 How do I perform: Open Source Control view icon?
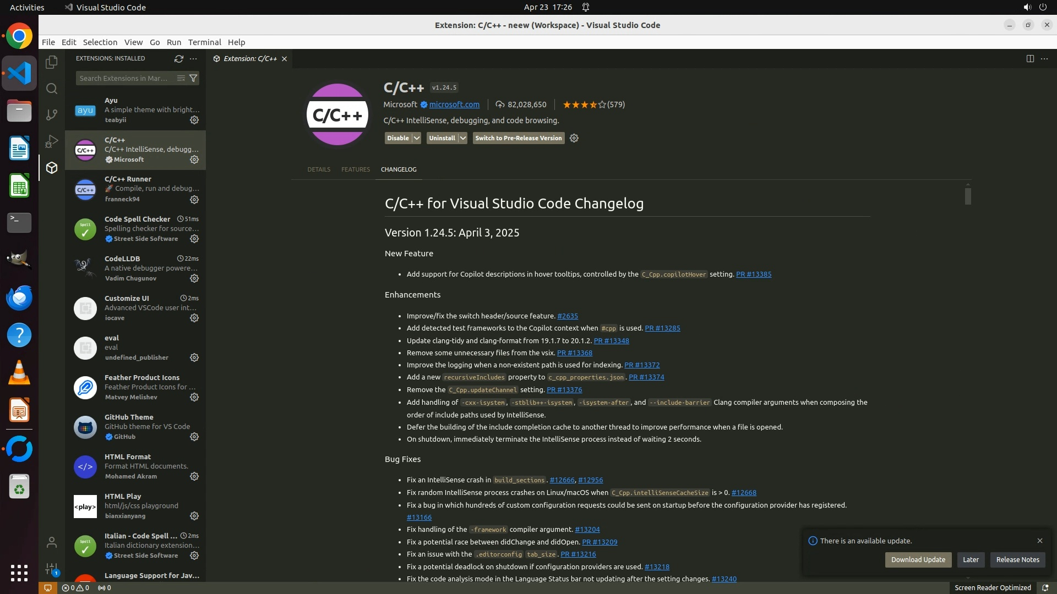pyautogui.click(x=52, y=114)
